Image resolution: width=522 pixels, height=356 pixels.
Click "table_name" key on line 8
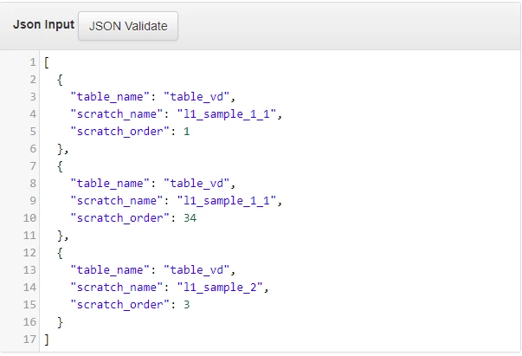click(x=110, y=184)
